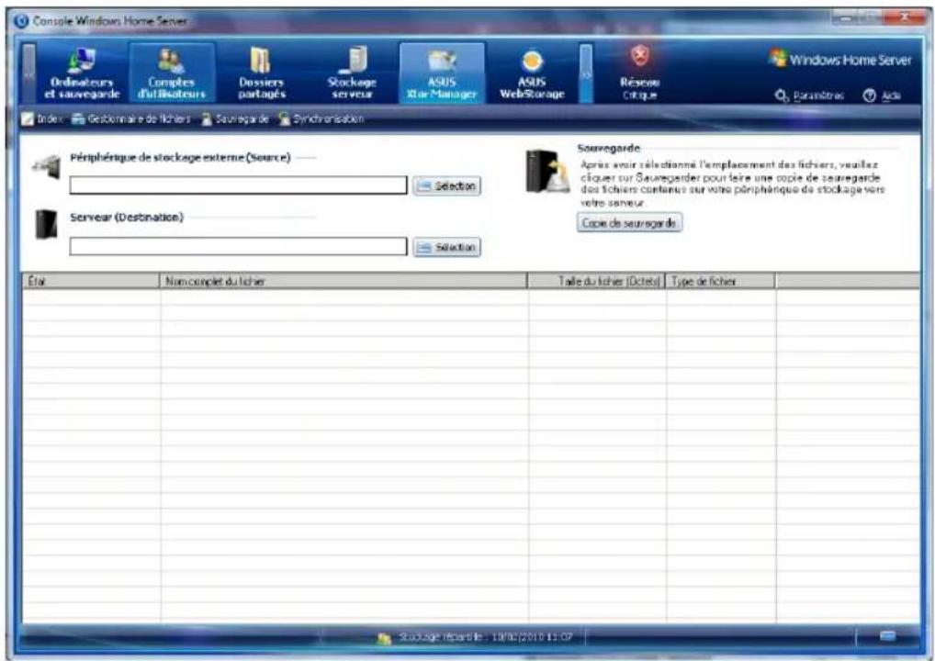Select Sauvegarde in the sub-toolbar

[x=235, y=118]
